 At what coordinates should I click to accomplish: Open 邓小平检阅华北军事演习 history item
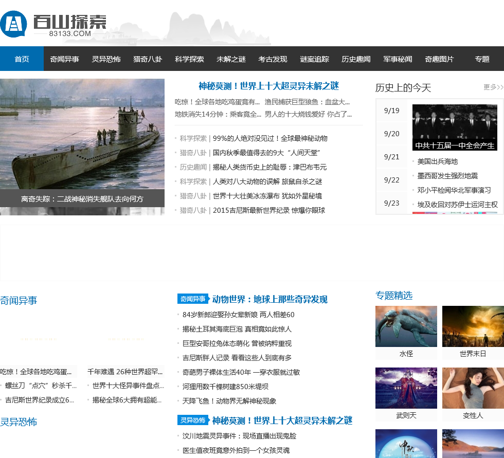pyautogui.click(x=454, y=190)
